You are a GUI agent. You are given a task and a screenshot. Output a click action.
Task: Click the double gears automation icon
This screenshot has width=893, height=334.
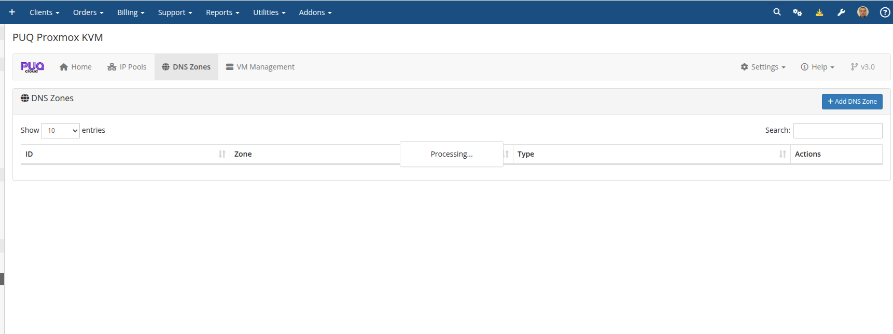tap(798, 12)
